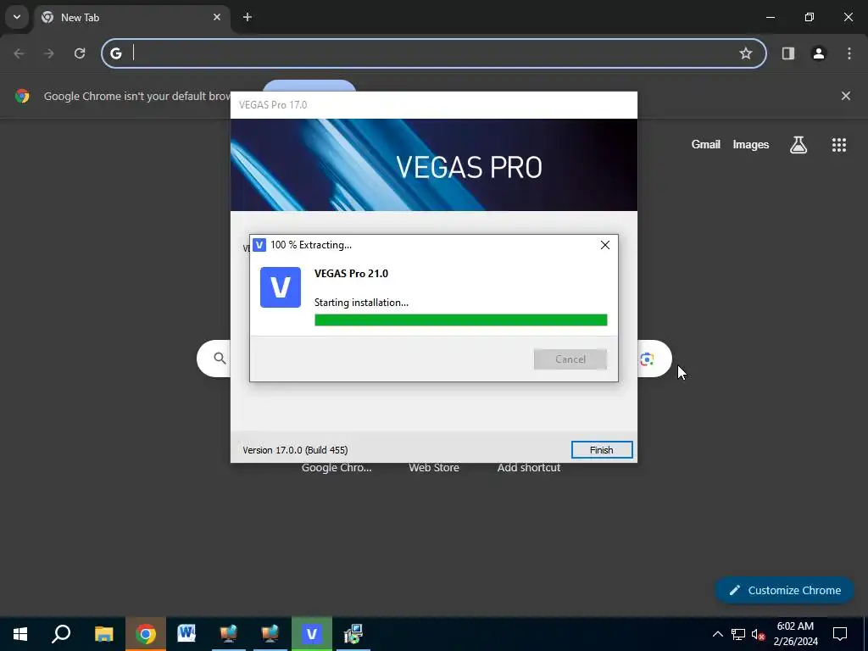Click Starting installation... status text
The width and height of the screenshot is (868, 651).
point(361,303)
